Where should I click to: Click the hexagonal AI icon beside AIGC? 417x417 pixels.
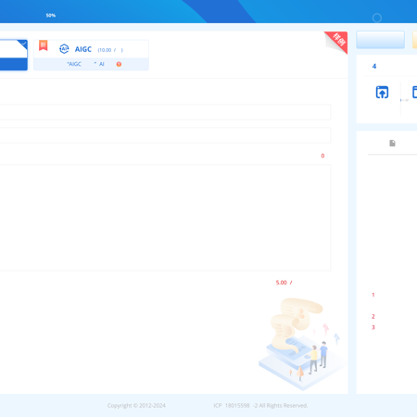click(x=64, y=49)
